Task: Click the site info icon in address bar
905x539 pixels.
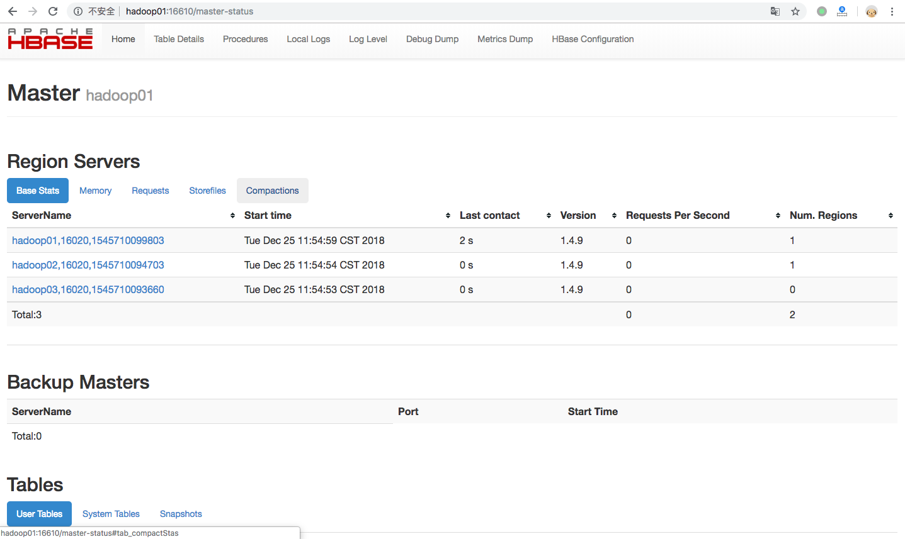Action: pyautogui.click(x=78, y=11)
